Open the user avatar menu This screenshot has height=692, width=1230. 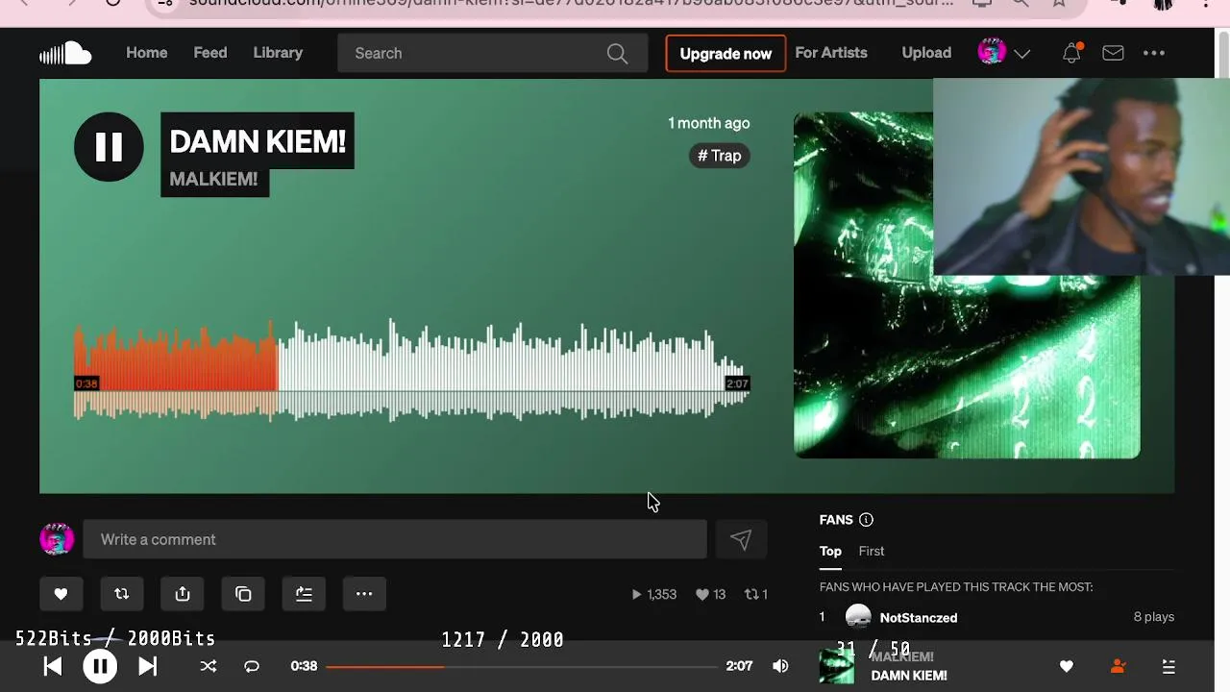(992, 52)
